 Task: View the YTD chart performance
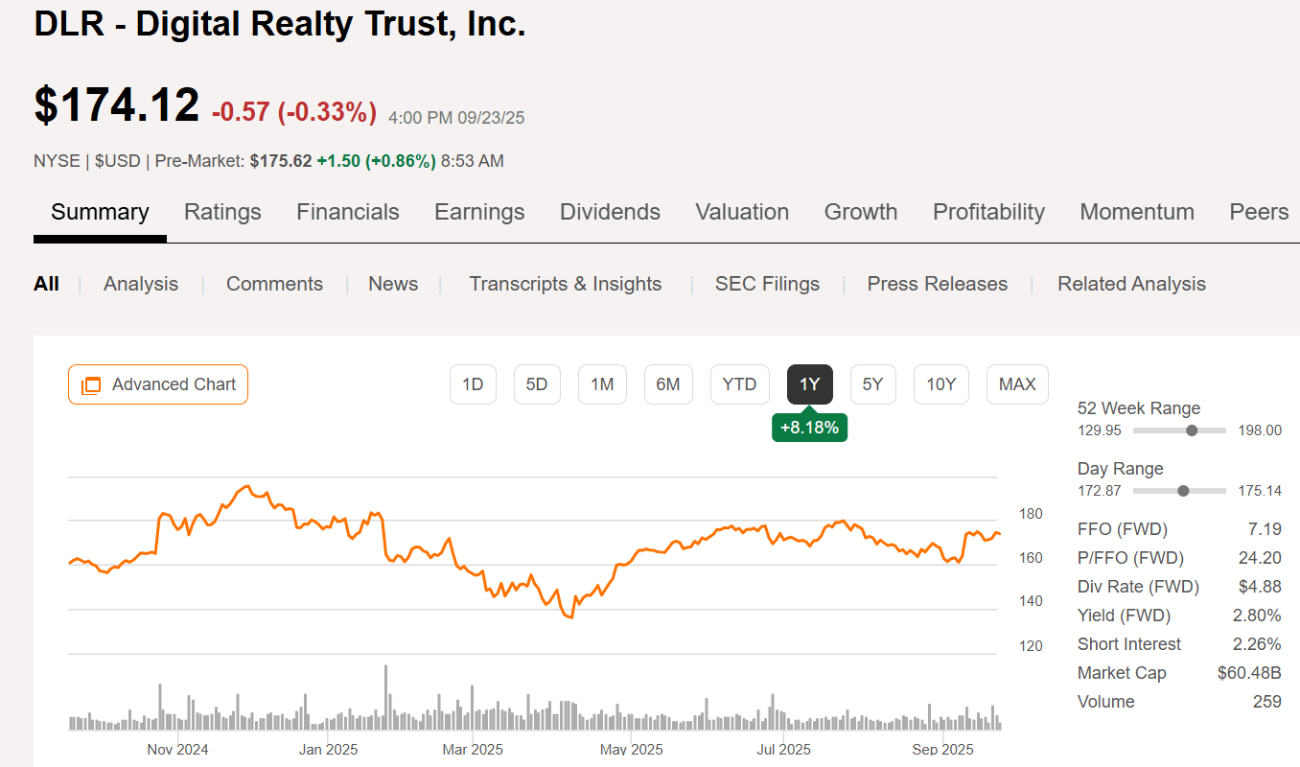739,383
